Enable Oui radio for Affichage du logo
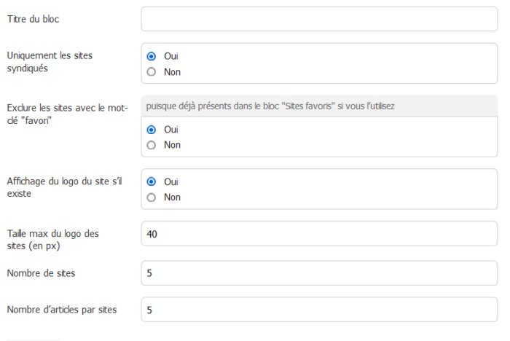510x341 pixels. [152, 182]
